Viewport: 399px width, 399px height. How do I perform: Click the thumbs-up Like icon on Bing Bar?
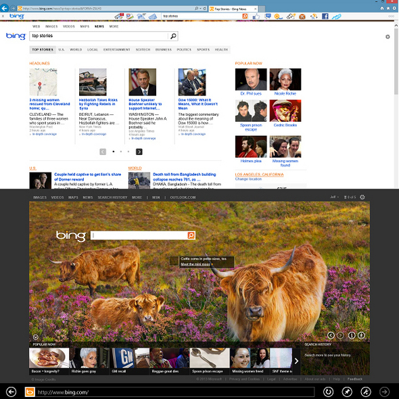(x=256, y=16)
